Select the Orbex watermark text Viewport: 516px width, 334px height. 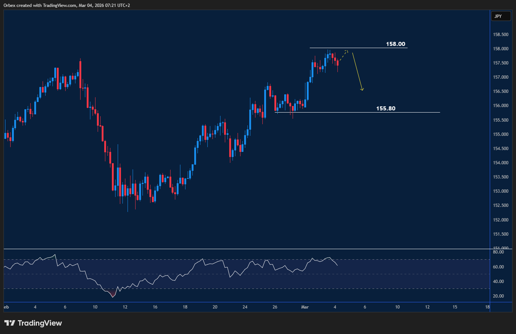coord(9,5)
